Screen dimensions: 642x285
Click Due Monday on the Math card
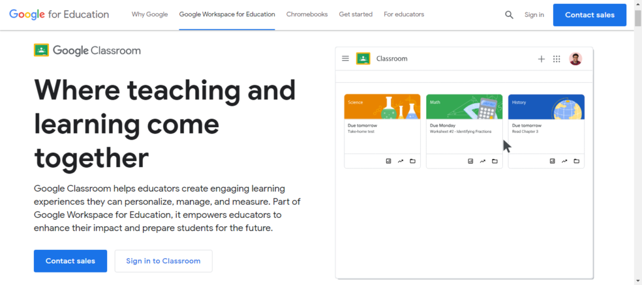pos(441,125)
